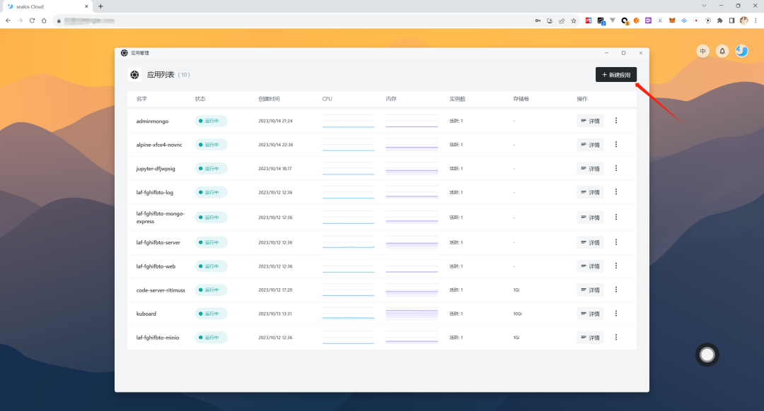Open the Sealos user avatar menu
The image size is (764, 411).
[741, 51]
